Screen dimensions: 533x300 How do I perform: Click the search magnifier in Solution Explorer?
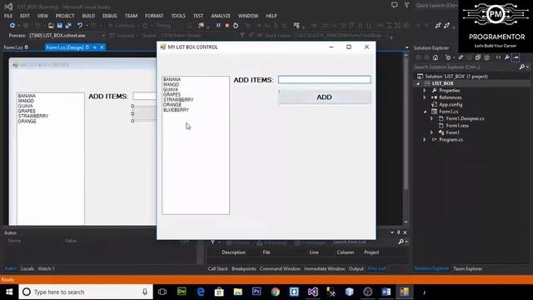pyautogui.click(x=522, y=67)
